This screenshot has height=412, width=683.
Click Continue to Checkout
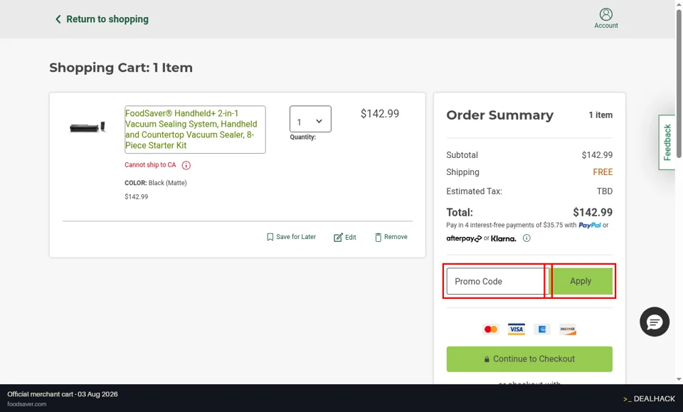tap(529, 359)
